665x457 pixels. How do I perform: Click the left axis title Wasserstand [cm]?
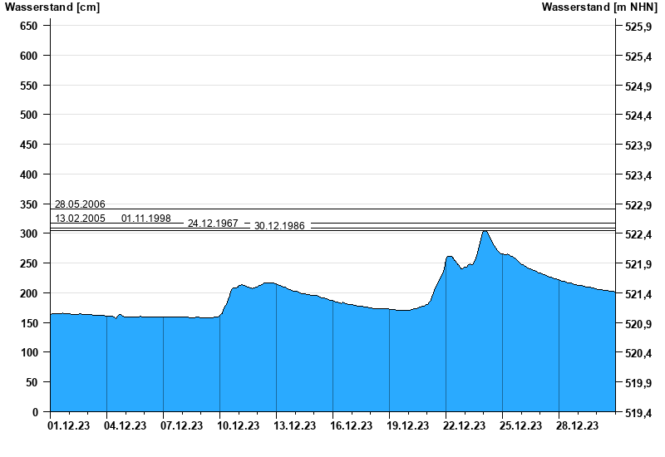[x=52, y=7]
